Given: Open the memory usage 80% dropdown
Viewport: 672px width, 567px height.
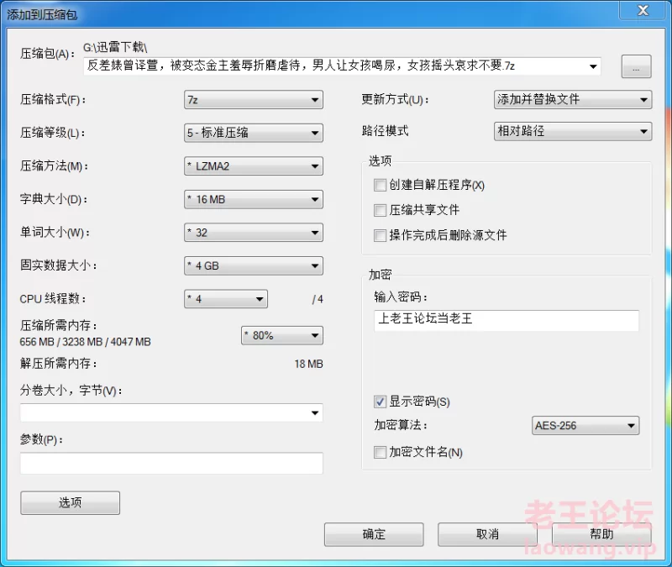Looking at the screenshot, I should (282, 335).
